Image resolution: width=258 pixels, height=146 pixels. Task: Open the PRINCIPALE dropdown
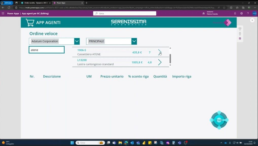click(134, 41)
